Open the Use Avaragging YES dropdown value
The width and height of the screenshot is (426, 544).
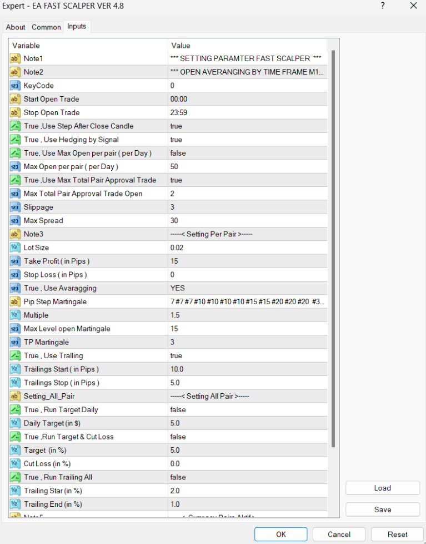[x=248, y=288]
